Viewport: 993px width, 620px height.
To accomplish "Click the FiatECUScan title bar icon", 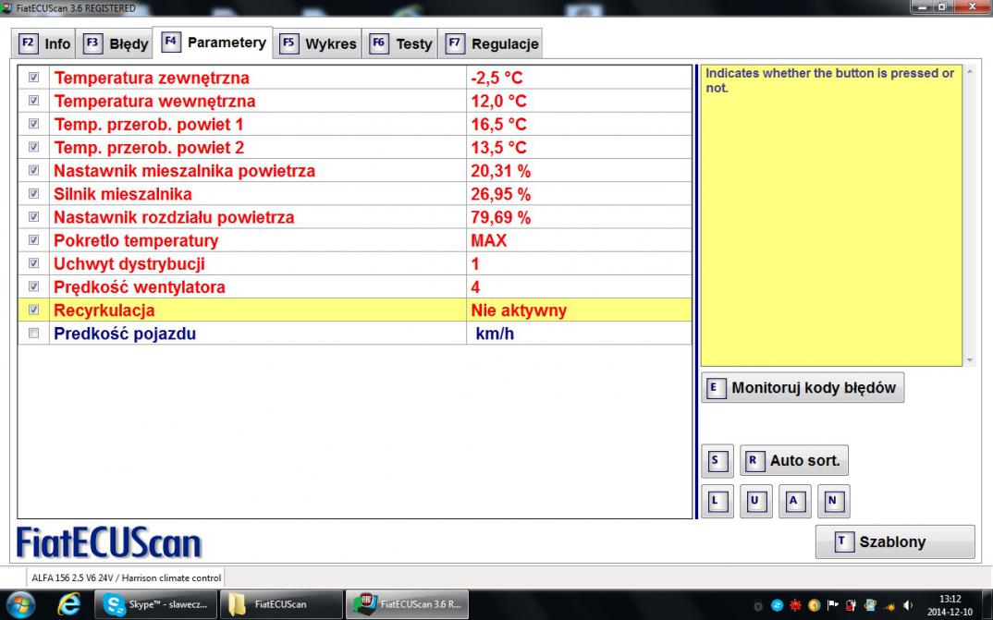I will [7, 7].
